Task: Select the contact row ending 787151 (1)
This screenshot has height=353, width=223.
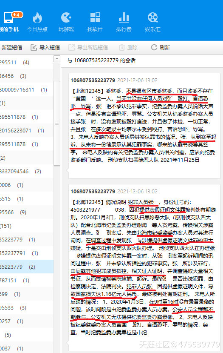Action: pyautogui.click(x=27, y=280)
